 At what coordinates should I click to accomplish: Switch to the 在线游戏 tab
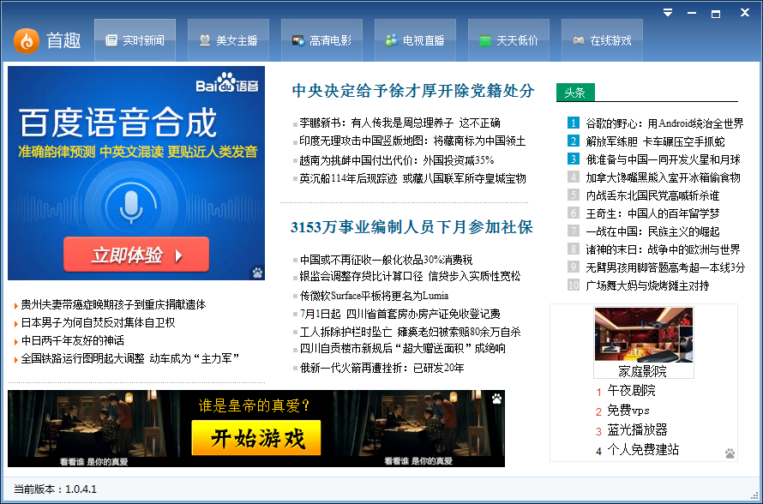tap(602, 40)
